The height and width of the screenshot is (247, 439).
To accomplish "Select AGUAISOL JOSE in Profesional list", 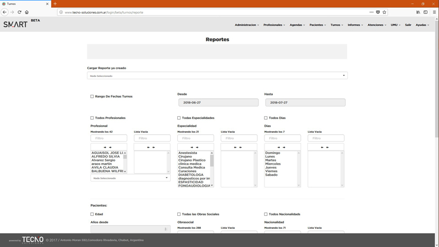I will pos(107,153).
